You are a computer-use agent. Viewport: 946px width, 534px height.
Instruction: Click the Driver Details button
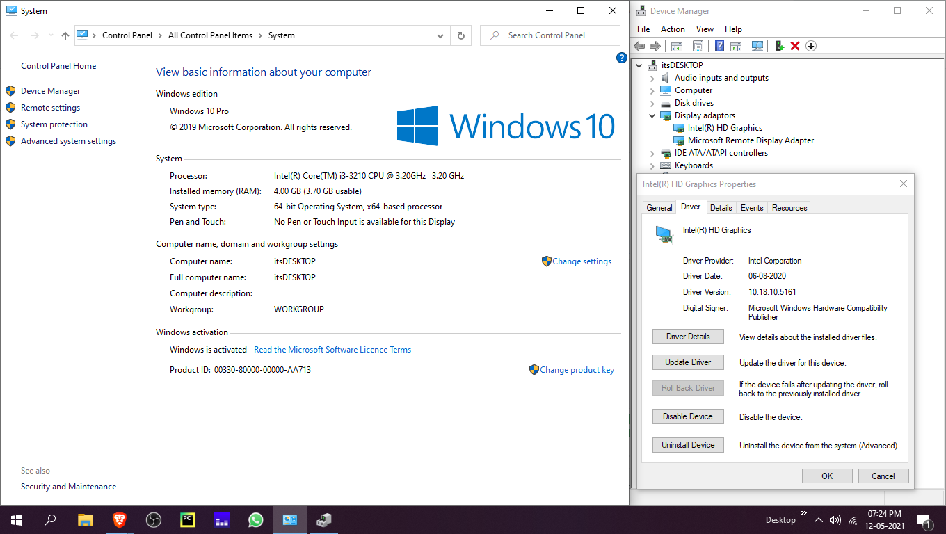pos(688,337)
